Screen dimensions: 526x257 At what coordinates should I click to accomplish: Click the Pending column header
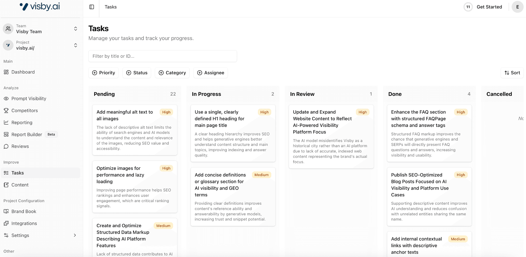pos(104,94)
